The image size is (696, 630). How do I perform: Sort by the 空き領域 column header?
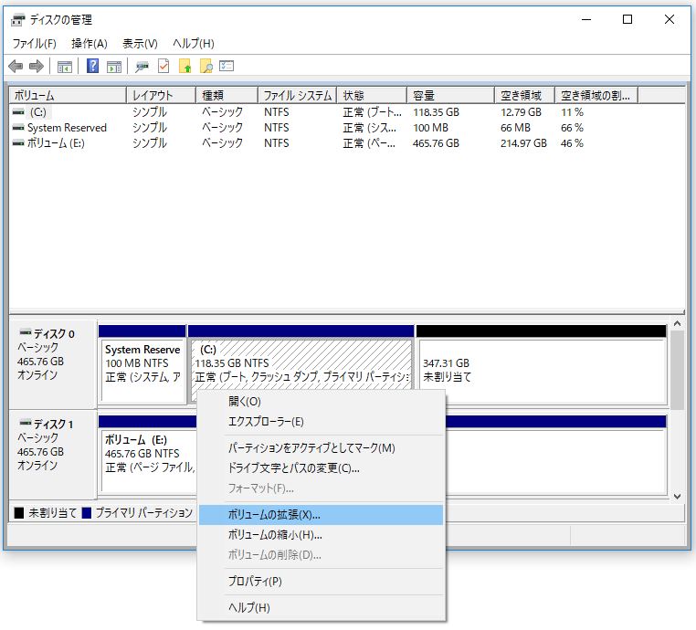524,95
